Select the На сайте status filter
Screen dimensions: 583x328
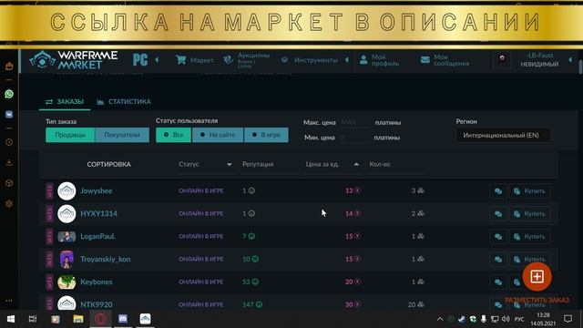pos(218,135)
